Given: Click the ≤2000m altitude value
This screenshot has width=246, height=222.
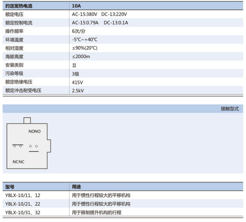Looking at the screenshot, I should (x=81, y=56).
